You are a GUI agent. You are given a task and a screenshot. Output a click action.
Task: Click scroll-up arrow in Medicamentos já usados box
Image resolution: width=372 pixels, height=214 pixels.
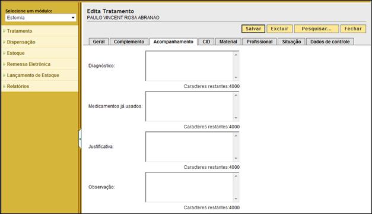tap(236, 95)
